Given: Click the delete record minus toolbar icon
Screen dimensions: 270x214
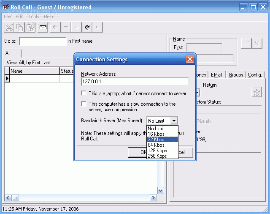Looking at the screenshot, I should click(x=66, y=27).
